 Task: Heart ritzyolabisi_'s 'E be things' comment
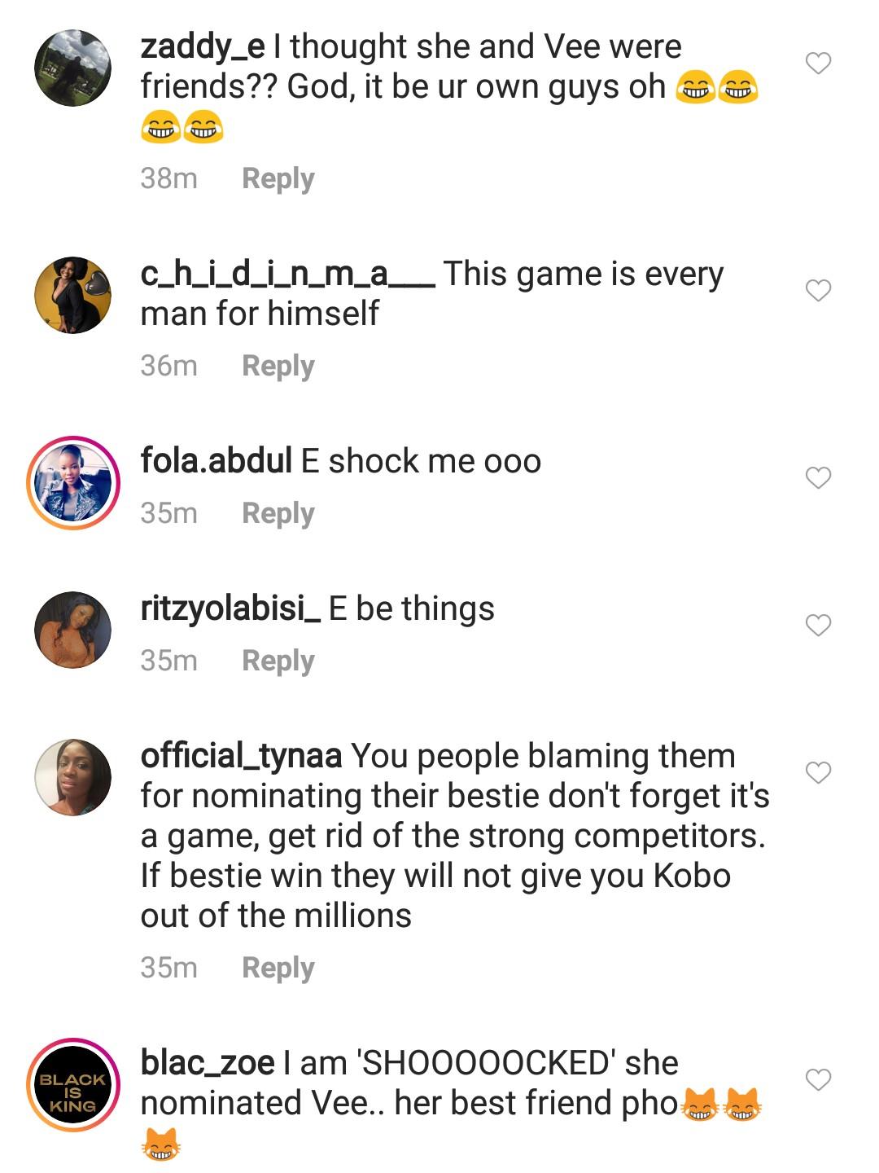(x=818, y=625)
